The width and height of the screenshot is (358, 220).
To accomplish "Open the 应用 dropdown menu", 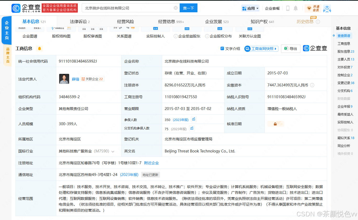I will coord(250,8).
